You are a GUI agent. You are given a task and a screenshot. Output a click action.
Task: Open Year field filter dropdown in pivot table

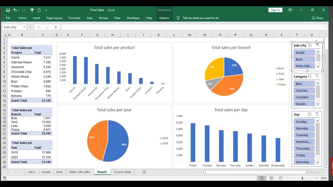coord(31,148)
